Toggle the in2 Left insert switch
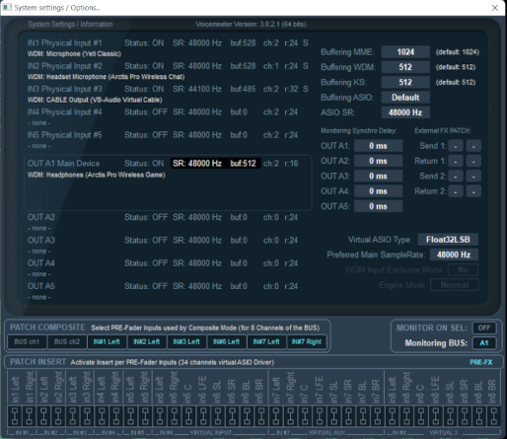Screen dimensions: 507x439 point(43,415)
